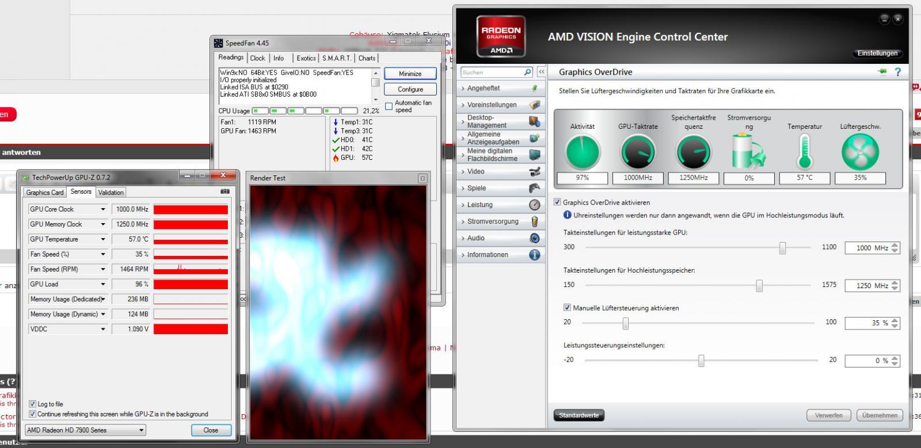Open SpeedFan Charts tab
This screenshot has height=448, width=921.
367,58
